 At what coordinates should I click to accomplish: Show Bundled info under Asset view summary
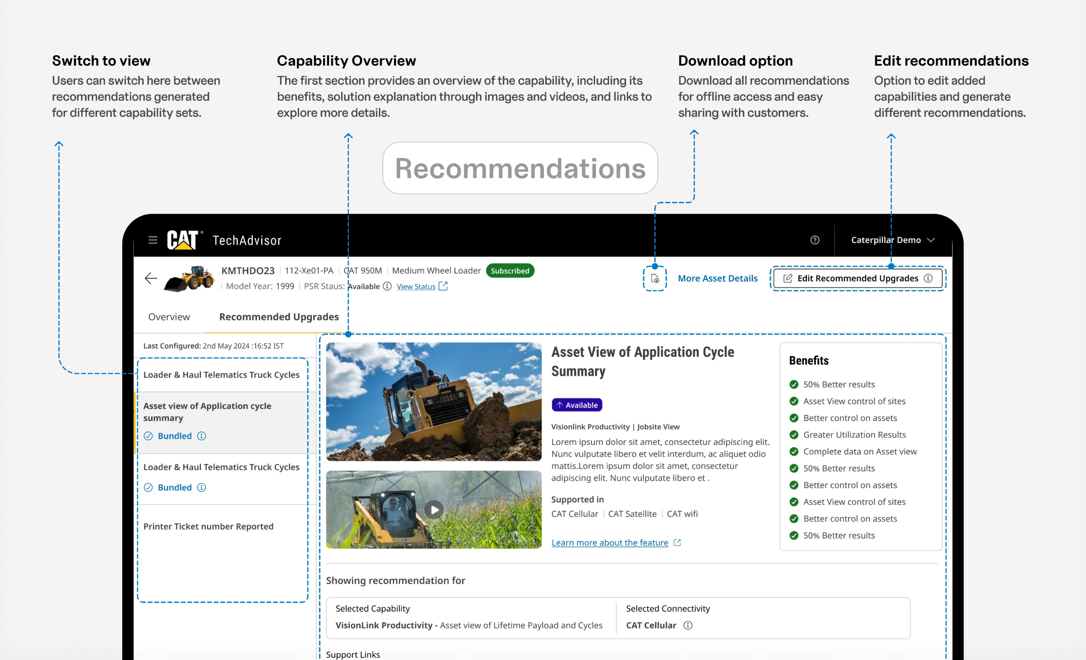[x=201, y=436]
